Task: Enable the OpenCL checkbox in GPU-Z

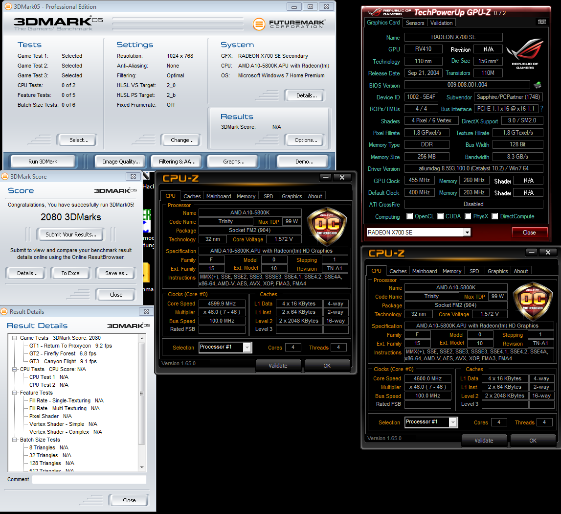Action: [410, 216]
